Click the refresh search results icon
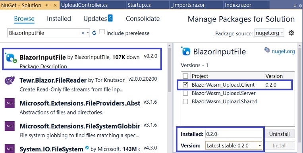 point(94,33)
